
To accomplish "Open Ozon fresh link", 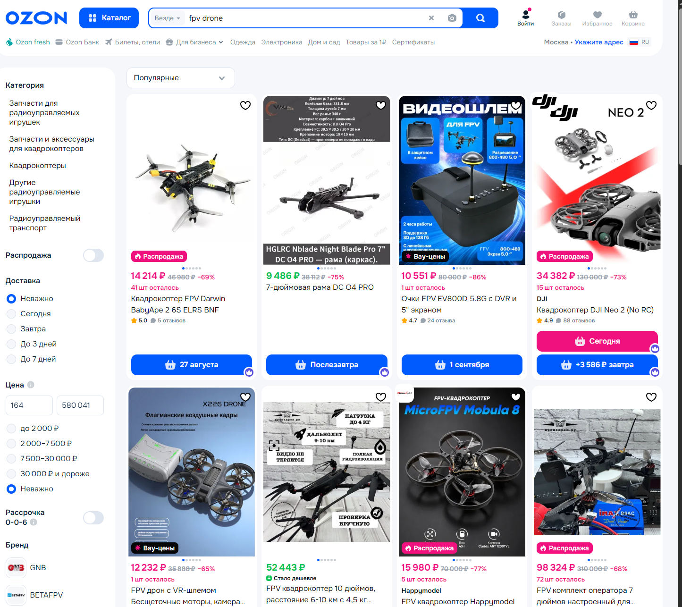I will point(28,42).
